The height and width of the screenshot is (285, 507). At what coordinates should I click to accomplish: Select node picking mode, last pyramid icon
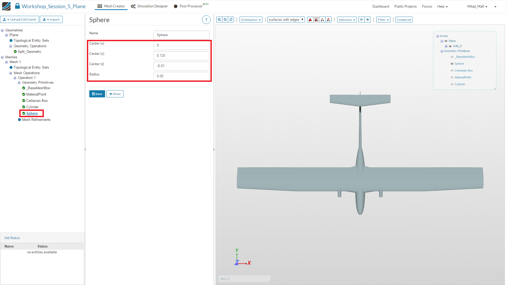(328, 20)
